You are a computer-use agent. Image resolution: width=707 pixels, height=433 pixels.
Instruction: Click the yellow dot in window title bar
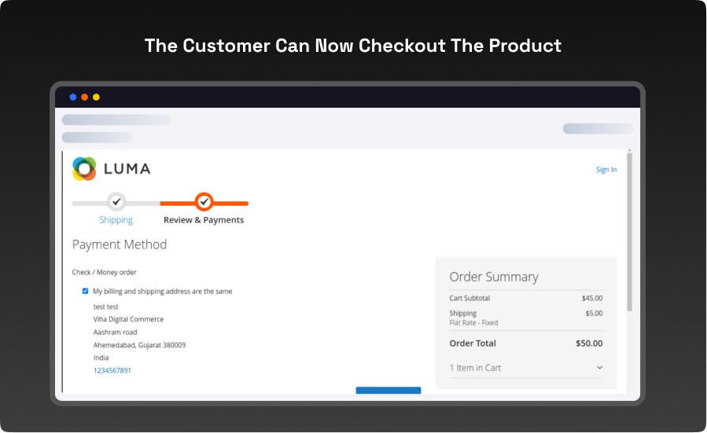coord(96,97)
